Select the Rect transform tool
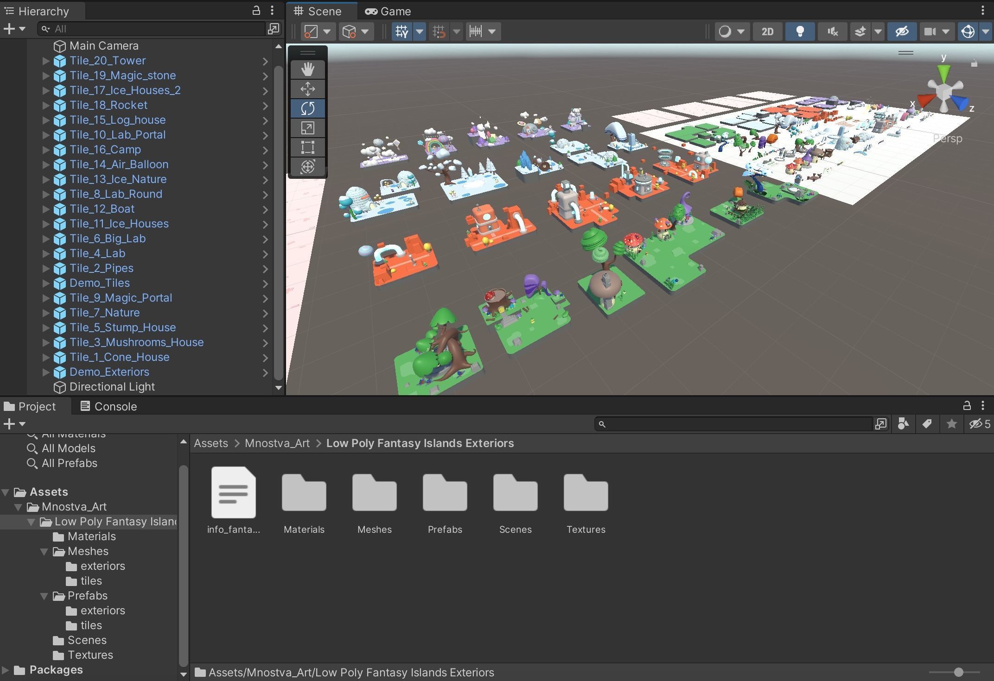This screenshot has height=681, width=994. (307, 147)
